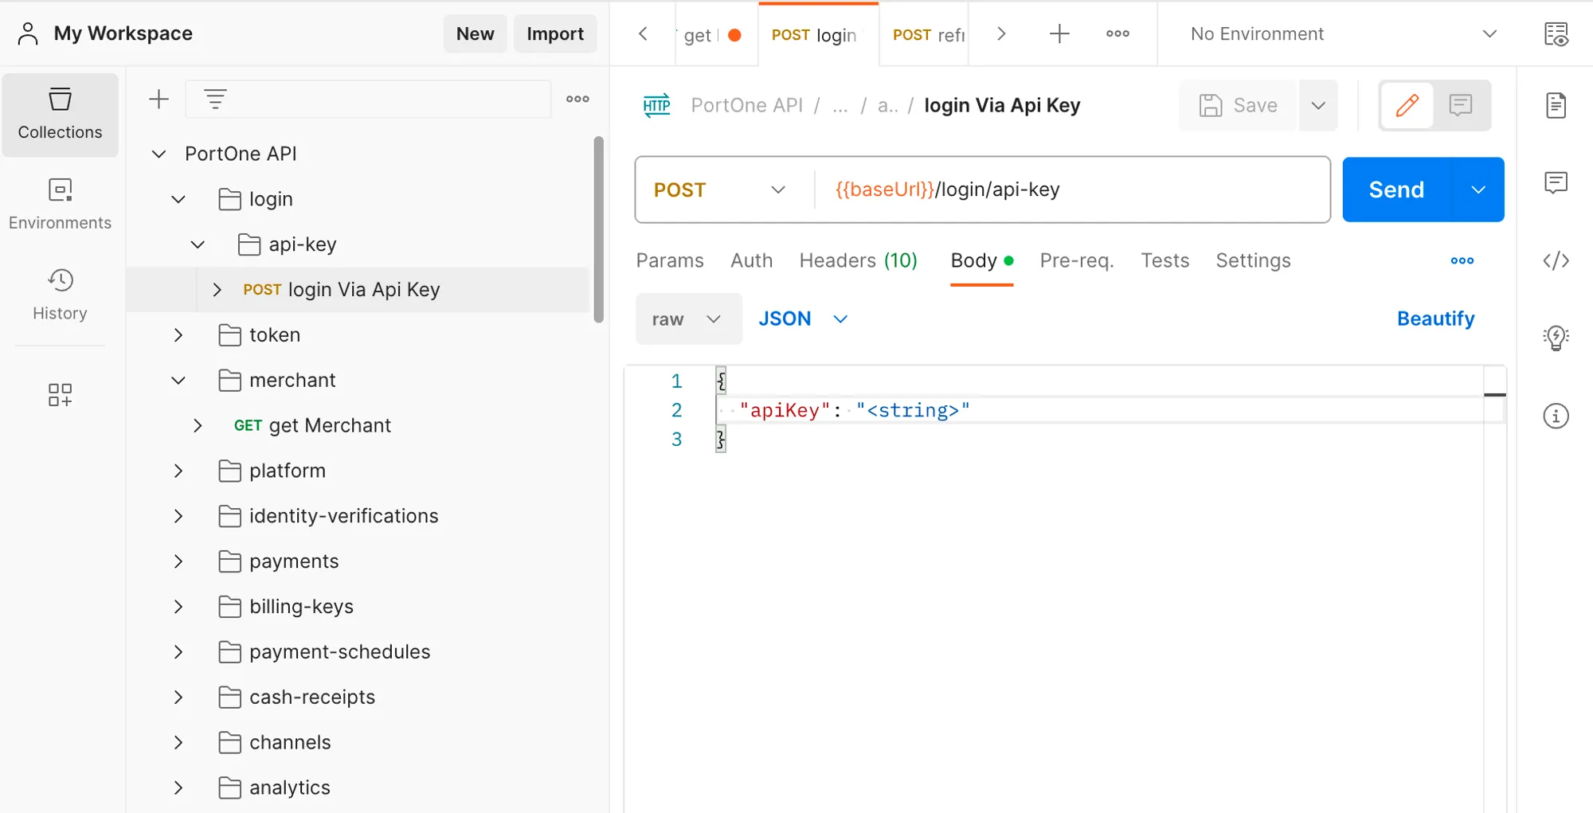Image resolution: width=1593 pixels, height=813 pixels.
Task: Open the code snippet panel
Action: point(1556,260)
